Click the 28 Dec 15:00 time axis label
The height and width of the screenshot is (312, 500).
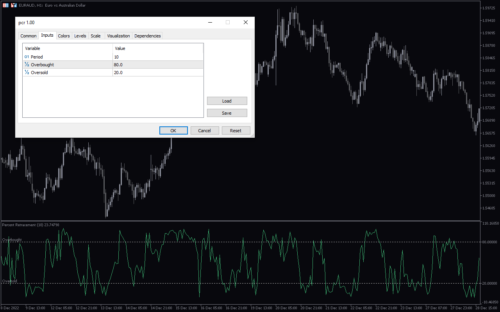tap(486, 308)
